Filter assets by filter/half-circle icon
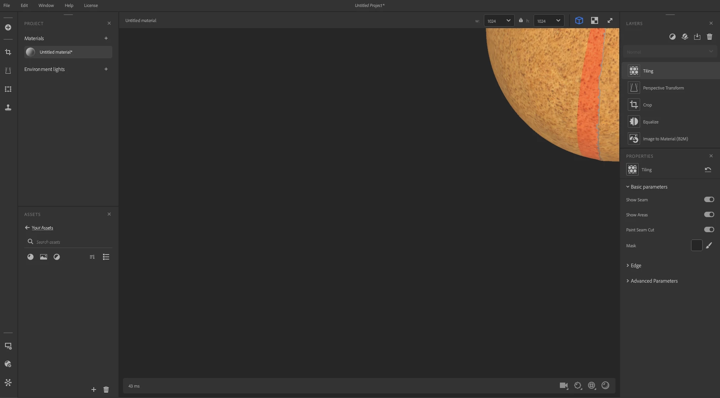The height and width of the screenshot is (398, 720). 57,257
